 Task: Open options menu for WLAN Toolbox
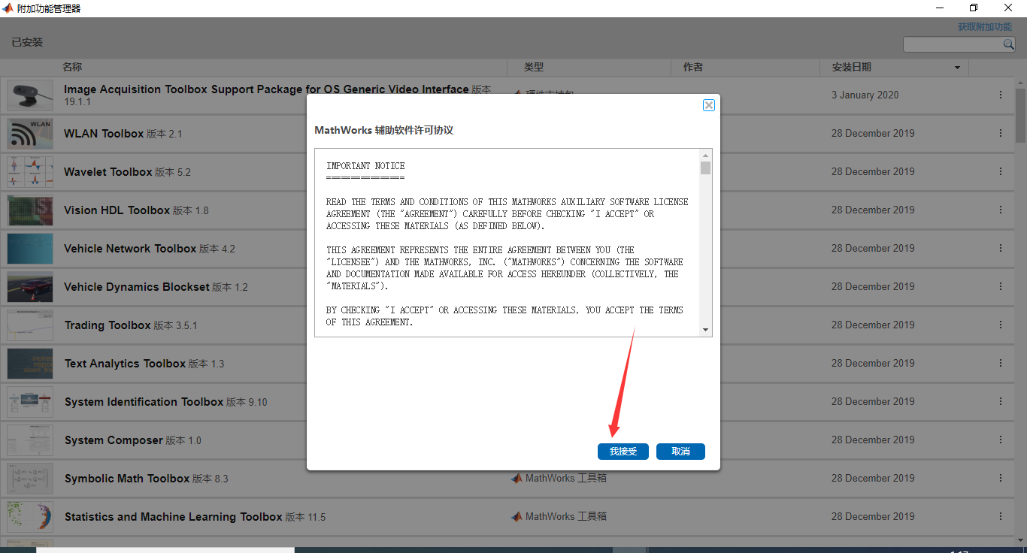(x=1001, y=133)
